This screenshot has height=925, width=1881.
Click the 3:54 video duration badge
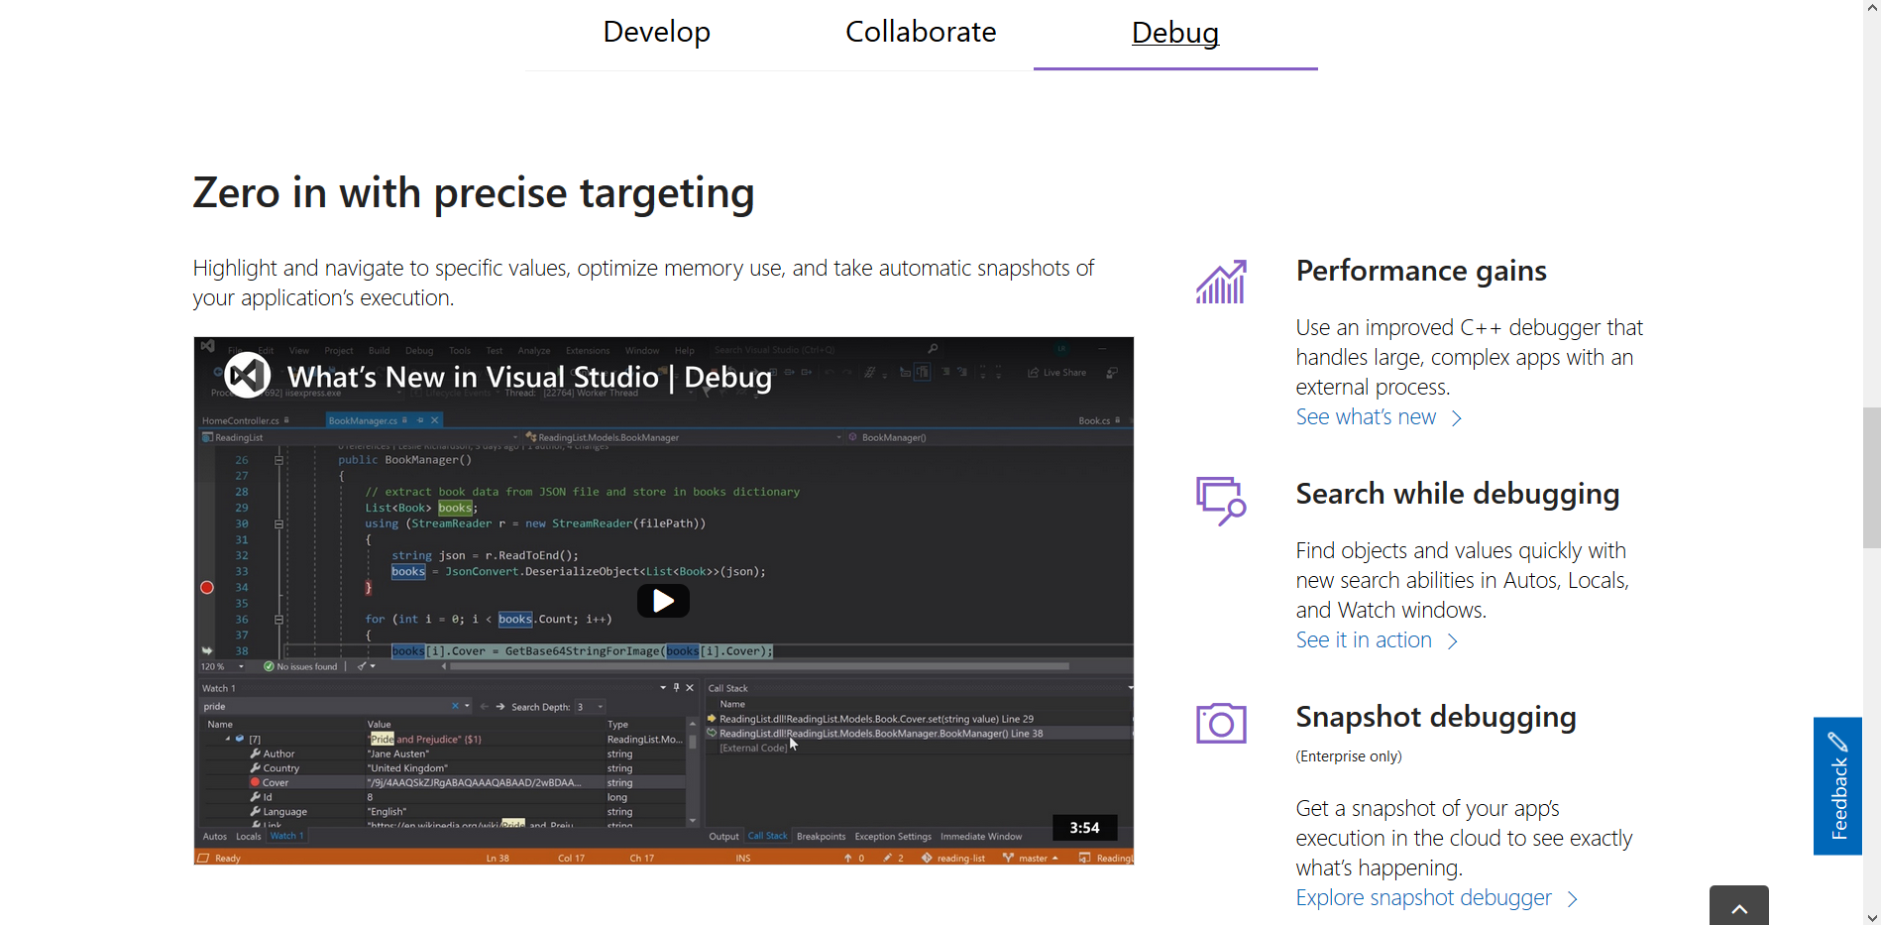(x=1084, y=828)
